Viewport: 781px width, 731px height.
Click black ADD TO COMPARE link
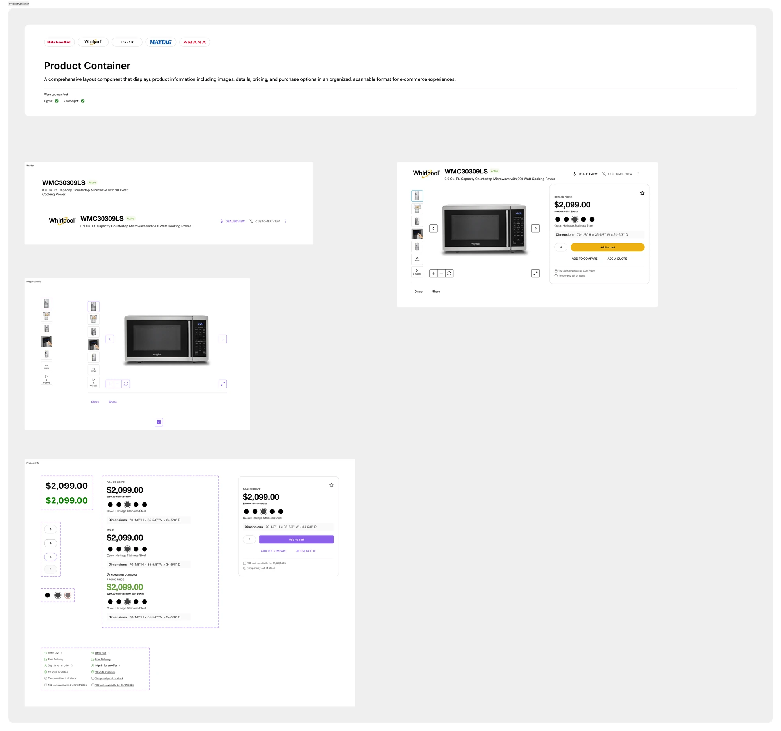tap(585, 259)
